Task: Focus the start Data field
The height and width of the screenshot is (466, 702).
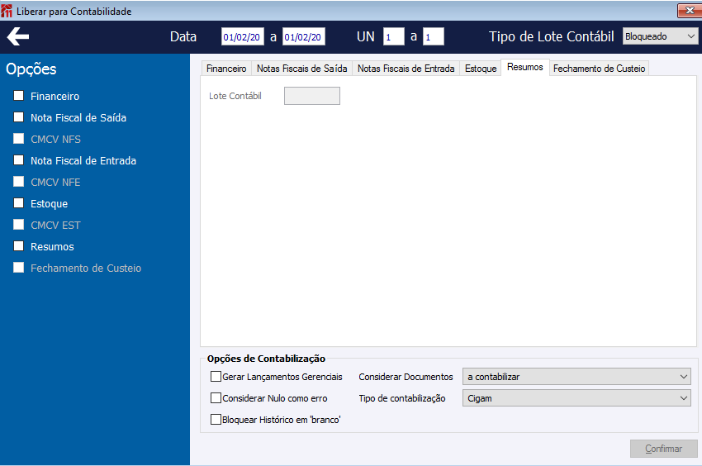Action: 242,36
